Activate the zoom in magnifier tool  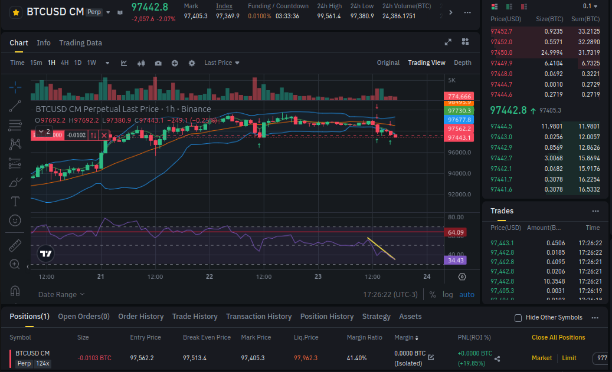pos(15,264)
